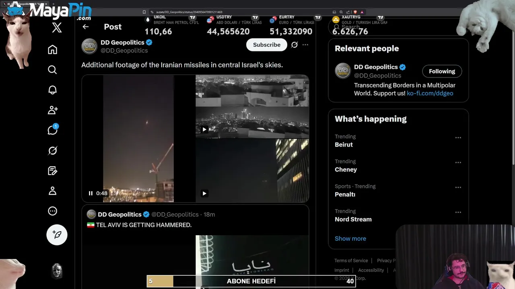Open the Follow people icon in sidebar
Viewport: 515px width, 289px height.
point(52,110)
